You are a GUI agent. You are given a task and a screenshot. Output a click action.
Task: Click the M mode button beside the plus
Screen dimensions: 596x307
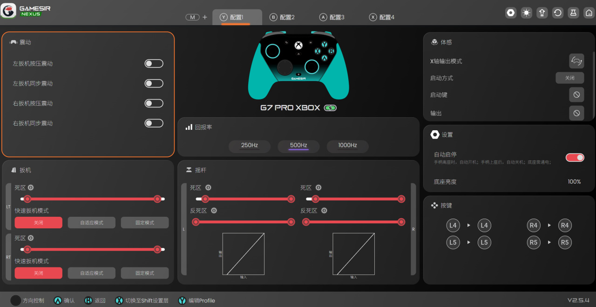192,17
